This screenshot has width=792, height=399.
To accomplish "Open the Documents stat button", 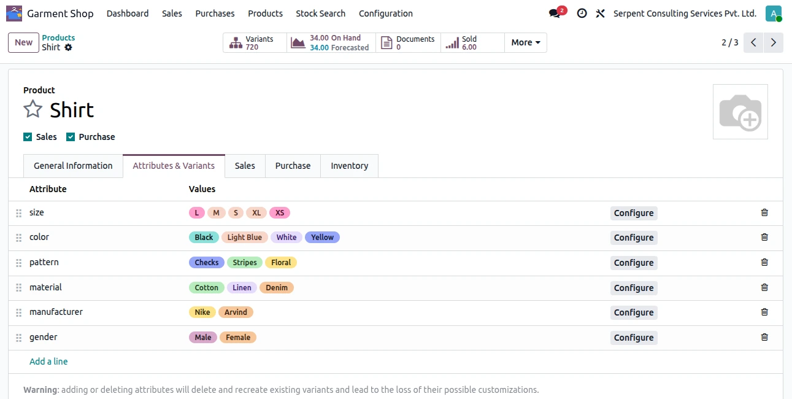I will click(408, 42).
